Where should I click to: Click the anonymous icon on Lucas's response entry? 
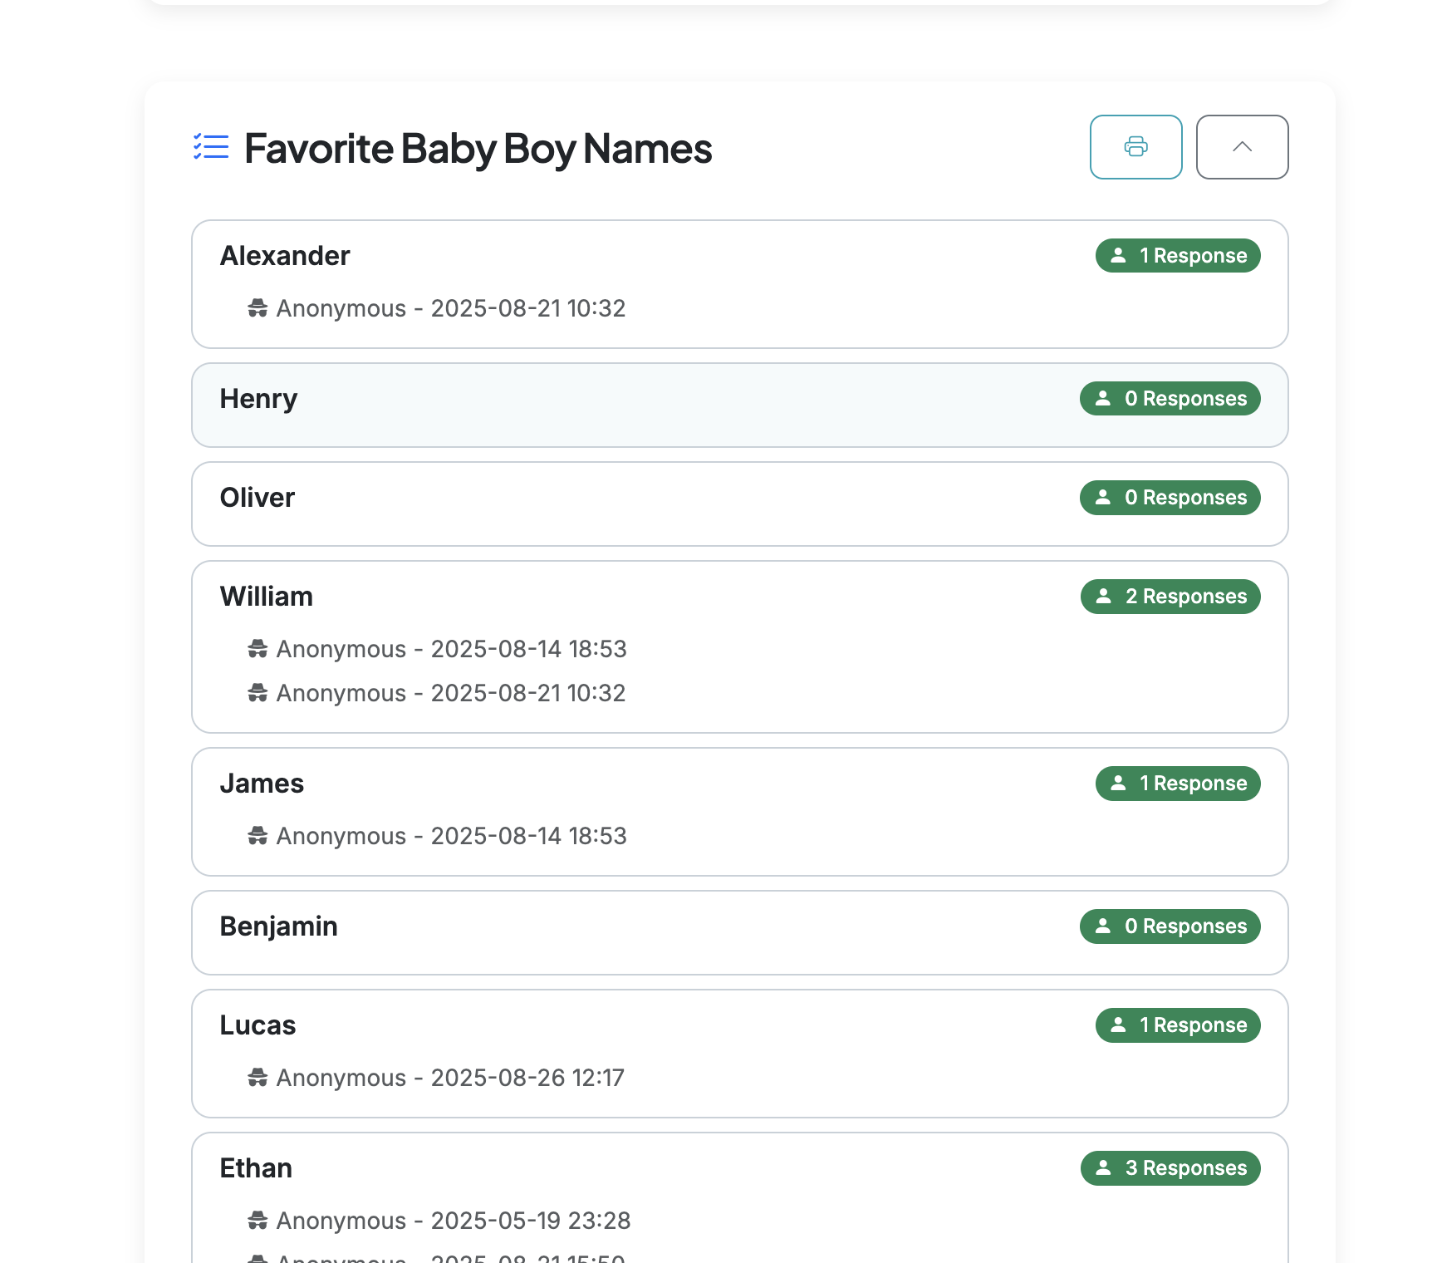[x=258, y=1078]
